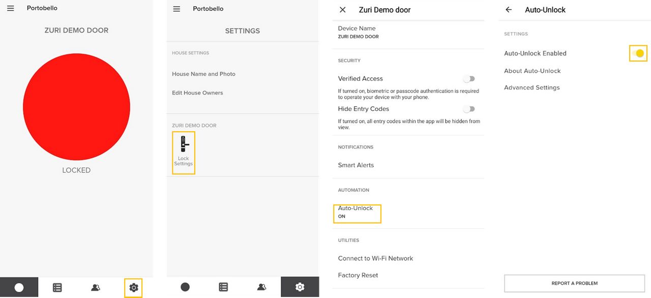The image size is (651, 298).
Task: Open hamburger menu on the Settings screen
Action: 176,9
